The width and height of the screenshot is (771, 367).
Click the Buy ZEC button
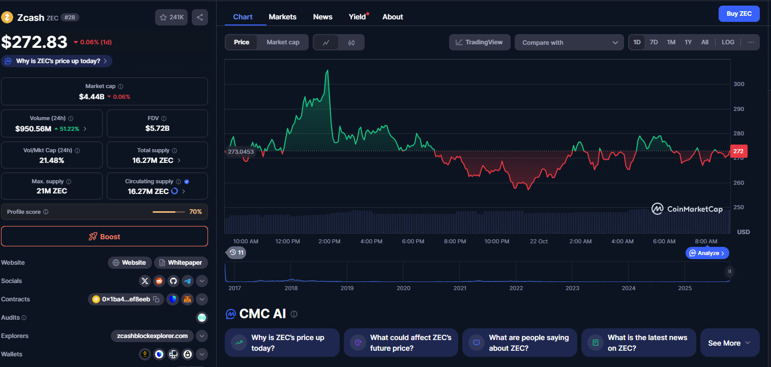pyautogui.click(x=738, y=14)
